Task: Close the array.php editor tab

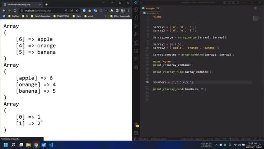Action: (x=158, y=8)
